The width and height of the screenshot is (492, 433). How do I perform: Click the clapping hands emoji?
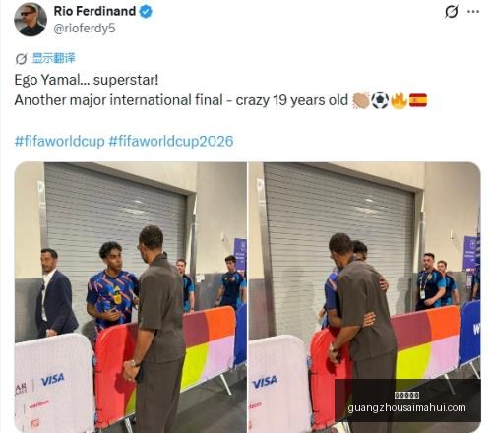(360, 100)
